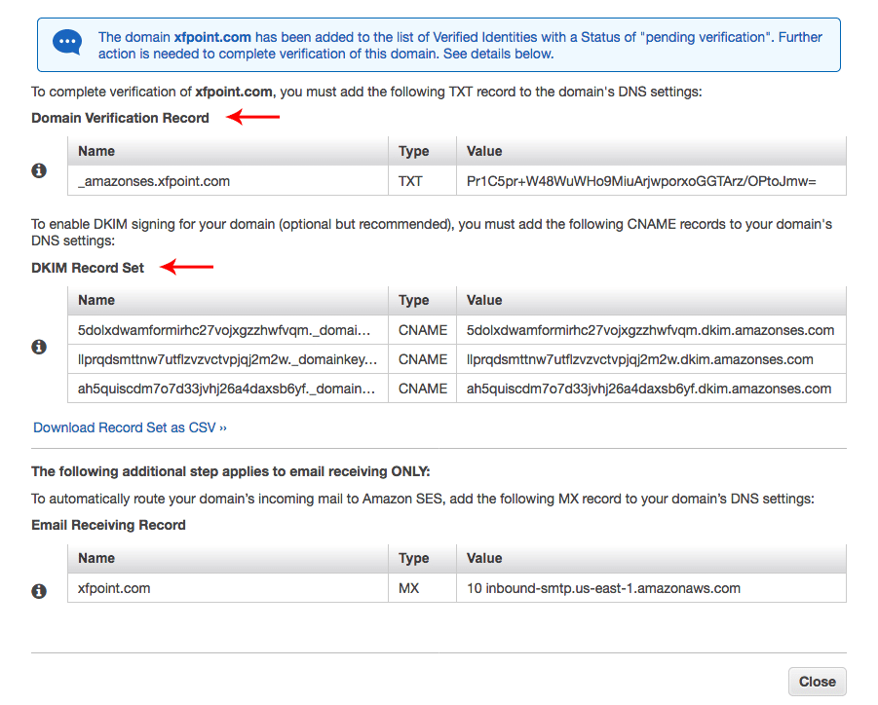This screenshot has height=705, width=878.
Task: Select the xfpoint.com MX record name
Action: point(114,588)
